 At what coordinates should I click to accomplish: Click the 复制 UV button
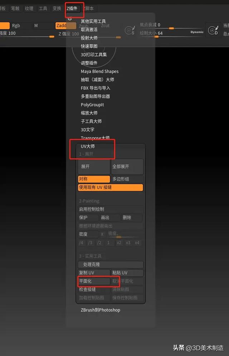[x=94, y=273]
